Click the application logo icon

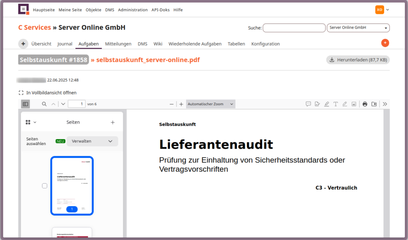click(x=24, y=10)
